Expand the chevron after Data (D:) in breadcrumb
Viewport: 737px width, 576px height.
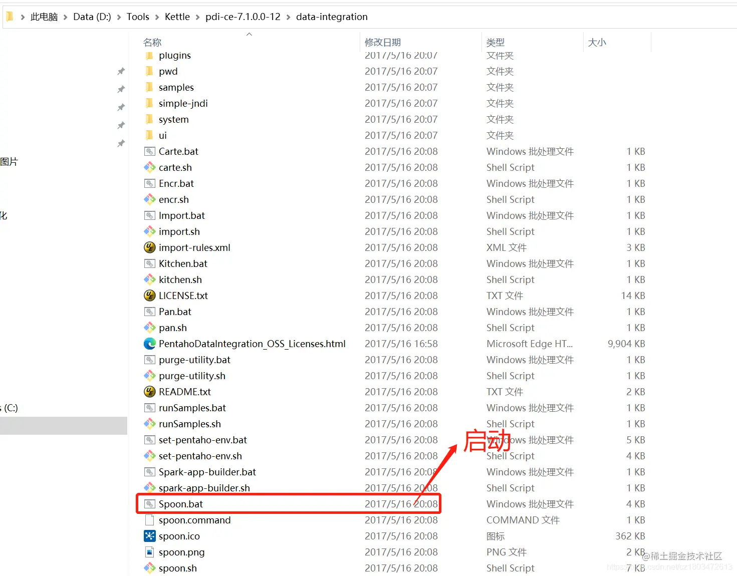[x=119, y=17]
